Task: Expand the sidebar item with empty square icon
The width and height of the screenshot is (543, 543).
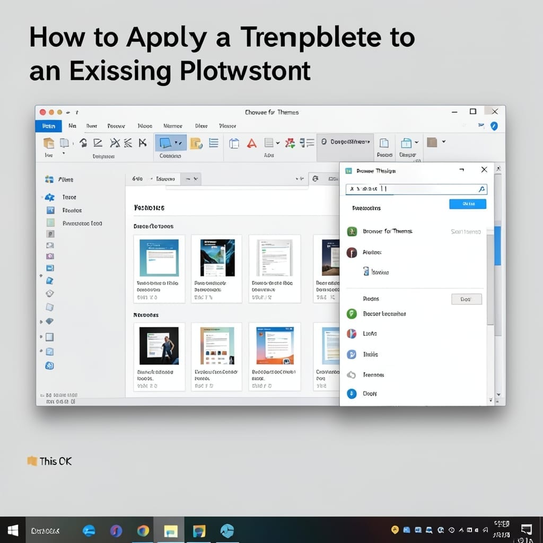Action: (41, 337)
